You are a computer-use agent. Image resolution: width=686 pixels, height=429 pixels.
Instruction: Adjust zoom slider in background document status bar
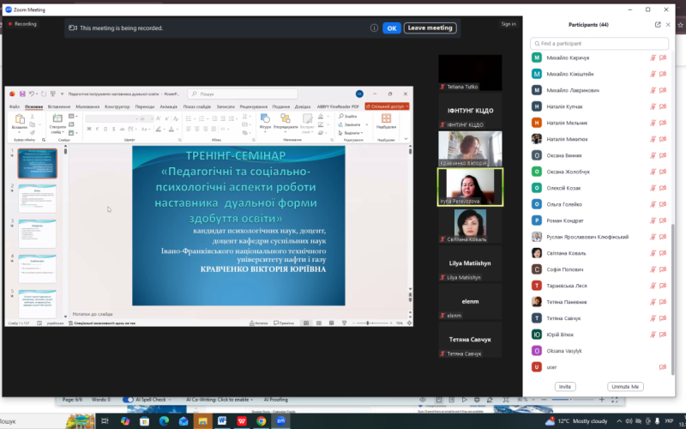pyautogui.click(x=573, y=400)
